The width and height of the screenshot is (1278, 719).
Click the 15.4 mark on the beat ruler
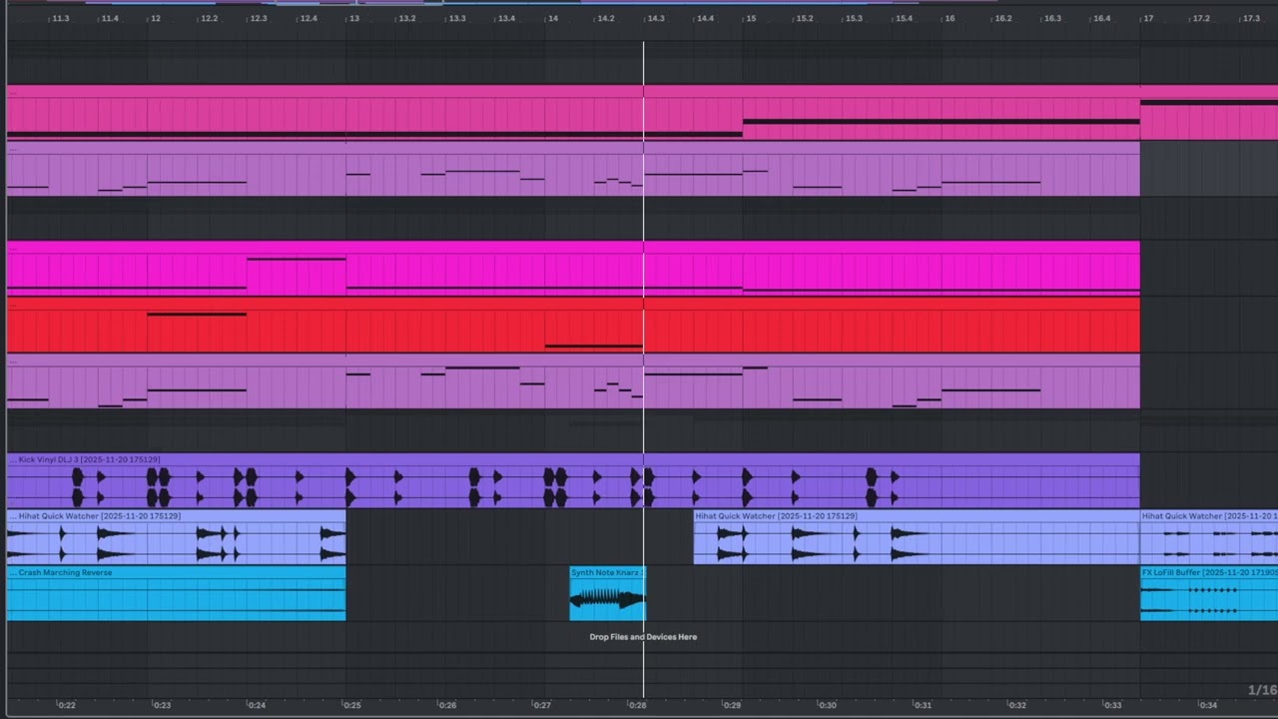click(x=904, y=18)
